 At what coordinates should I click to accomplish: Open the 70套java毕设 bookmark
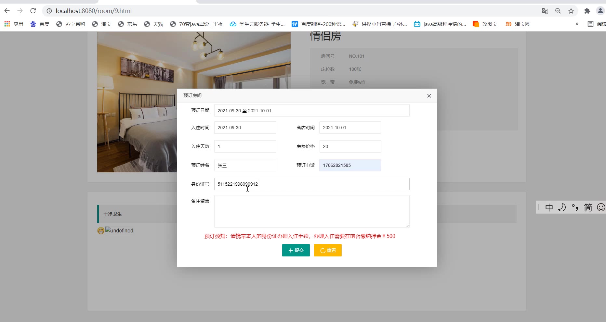click(x=196, y=24)
